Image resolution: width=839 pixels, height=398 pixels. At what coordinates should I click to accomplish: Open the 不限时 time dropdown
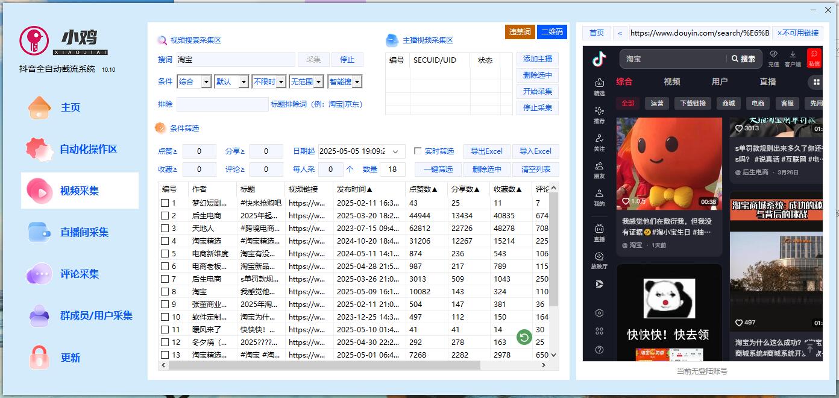tap(280, 82)
